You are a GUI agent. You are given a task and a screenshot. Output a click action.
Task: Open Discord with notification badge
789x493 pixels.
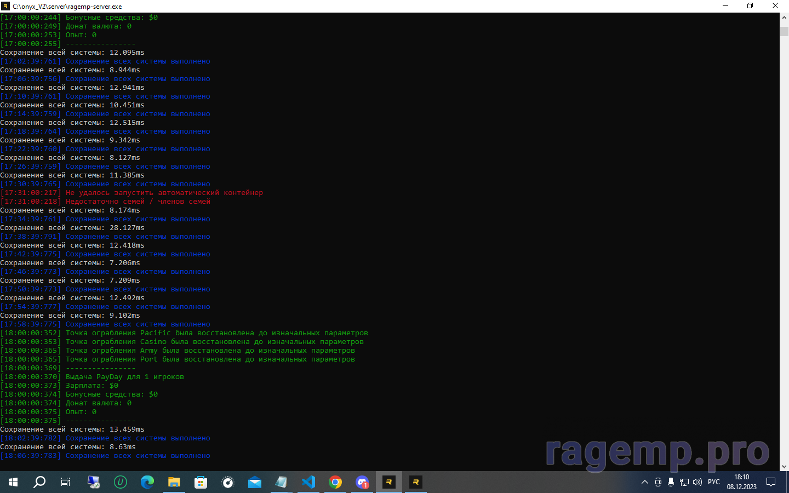362,482
